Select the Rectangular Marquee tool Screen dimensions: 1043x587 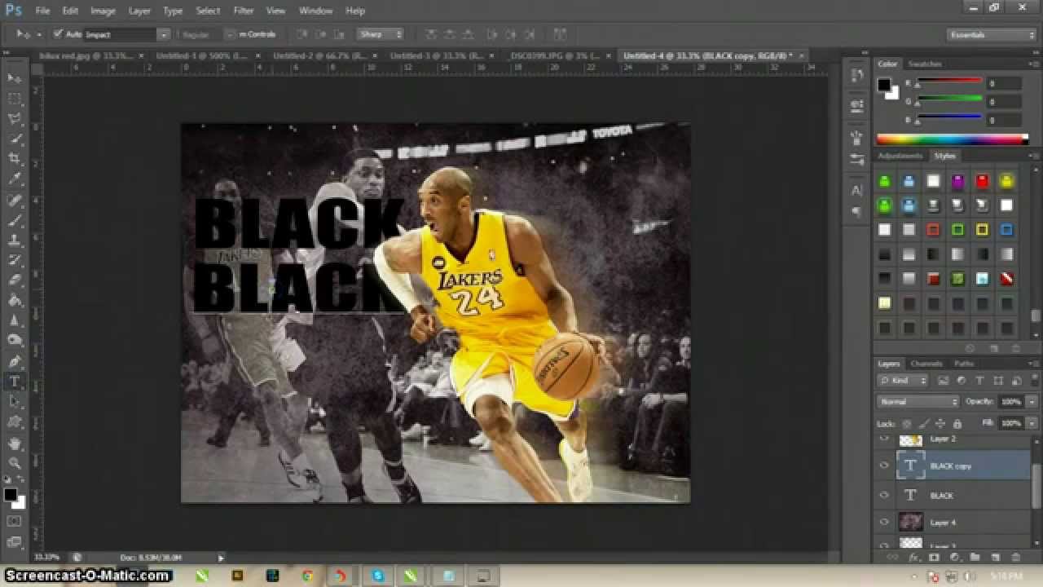click(15, 98)
